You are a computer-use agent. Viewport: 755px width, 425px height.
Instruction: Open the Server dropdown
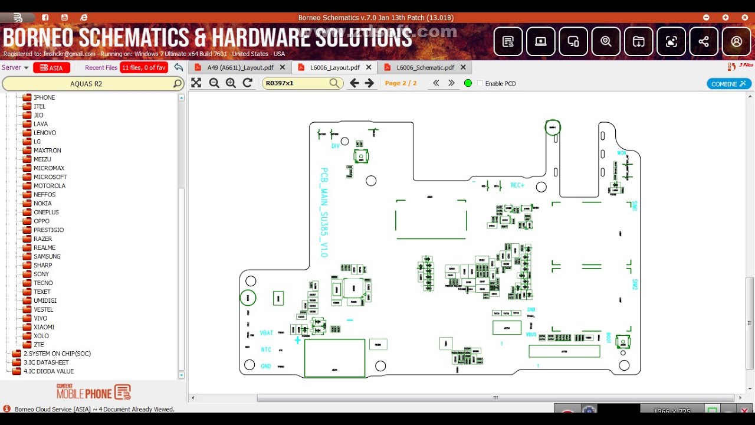15,67
